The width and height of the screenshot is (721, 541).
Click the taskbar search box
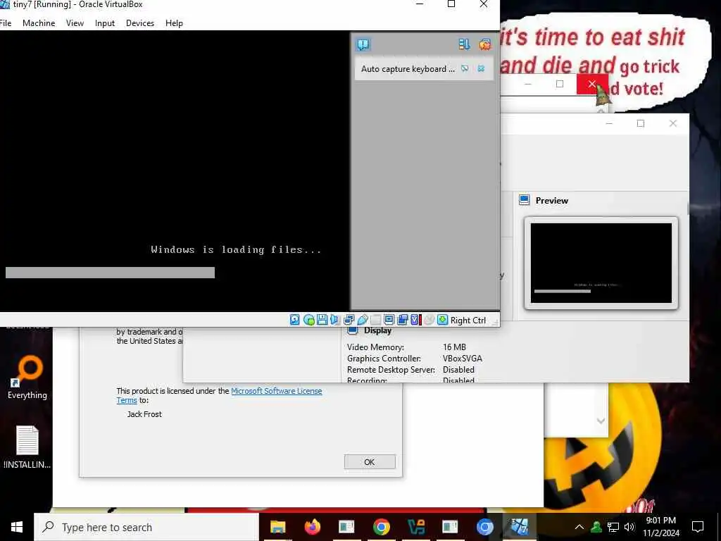(146, 527)
